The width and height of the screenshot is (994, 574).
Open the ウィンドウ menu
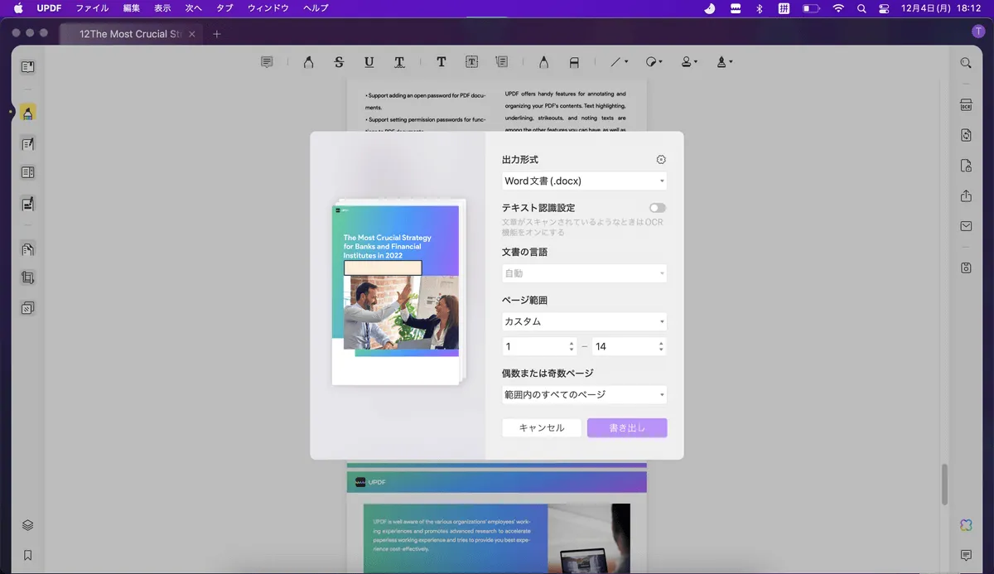(268, 8)
